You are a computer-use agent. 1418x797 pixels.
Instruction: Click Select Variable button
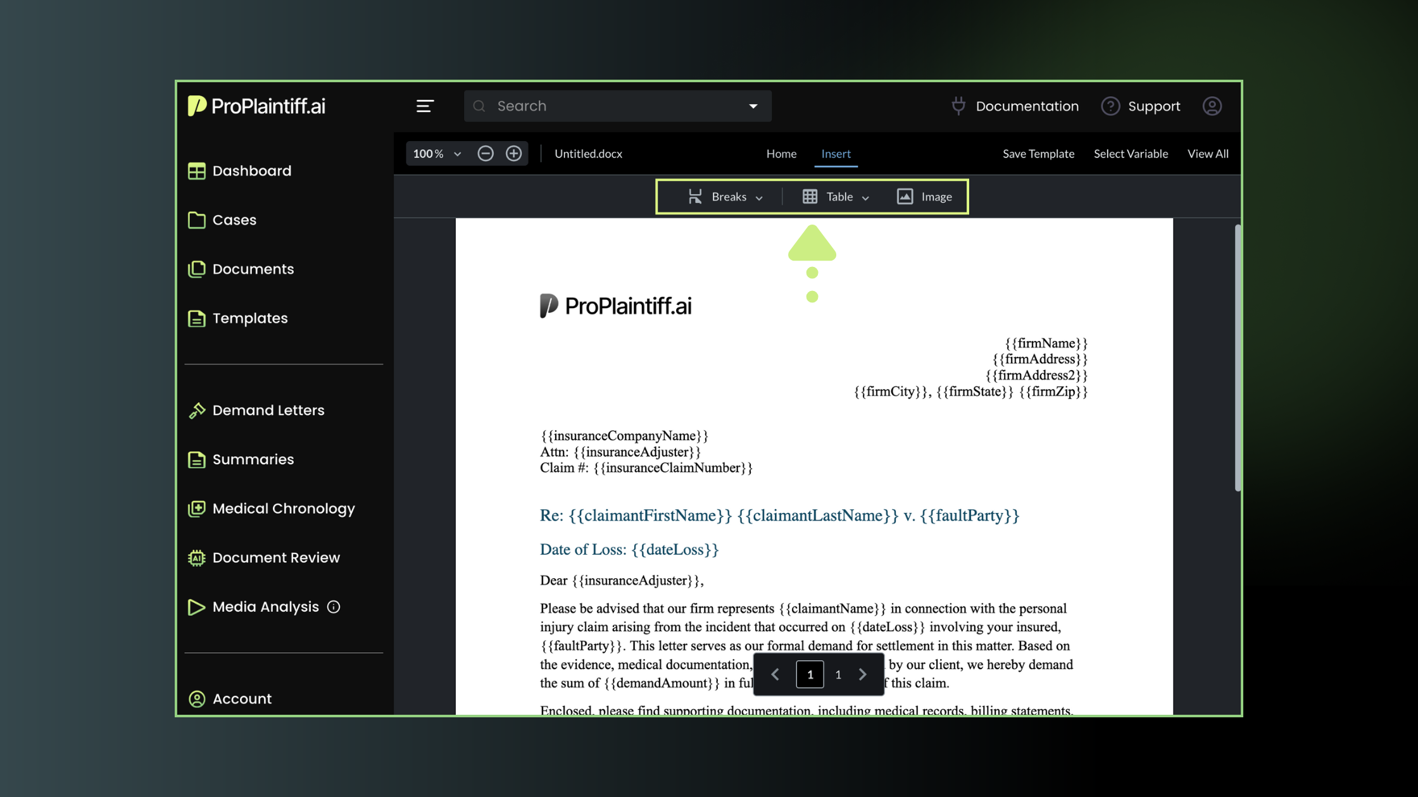(x=1131, y=154)
